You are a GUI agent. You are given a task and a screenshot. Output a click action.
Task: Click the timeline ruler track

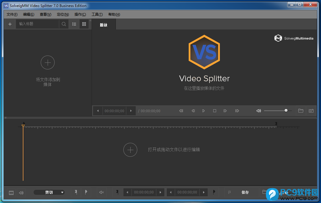coord(159,127)
